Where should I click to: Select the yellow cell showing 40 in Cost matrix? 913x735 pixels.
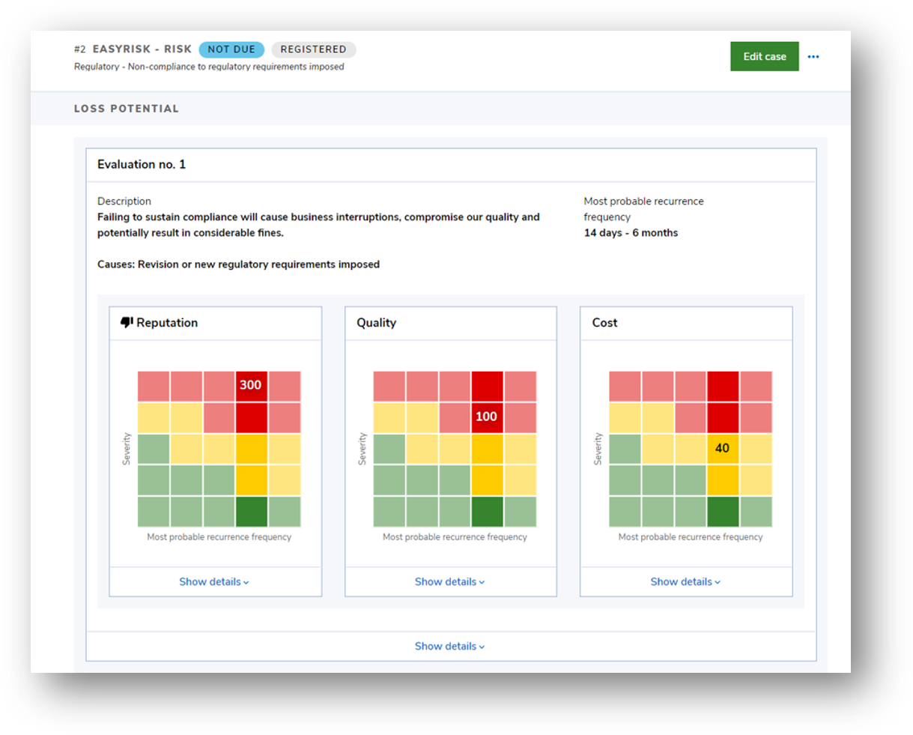click(722, 448)
